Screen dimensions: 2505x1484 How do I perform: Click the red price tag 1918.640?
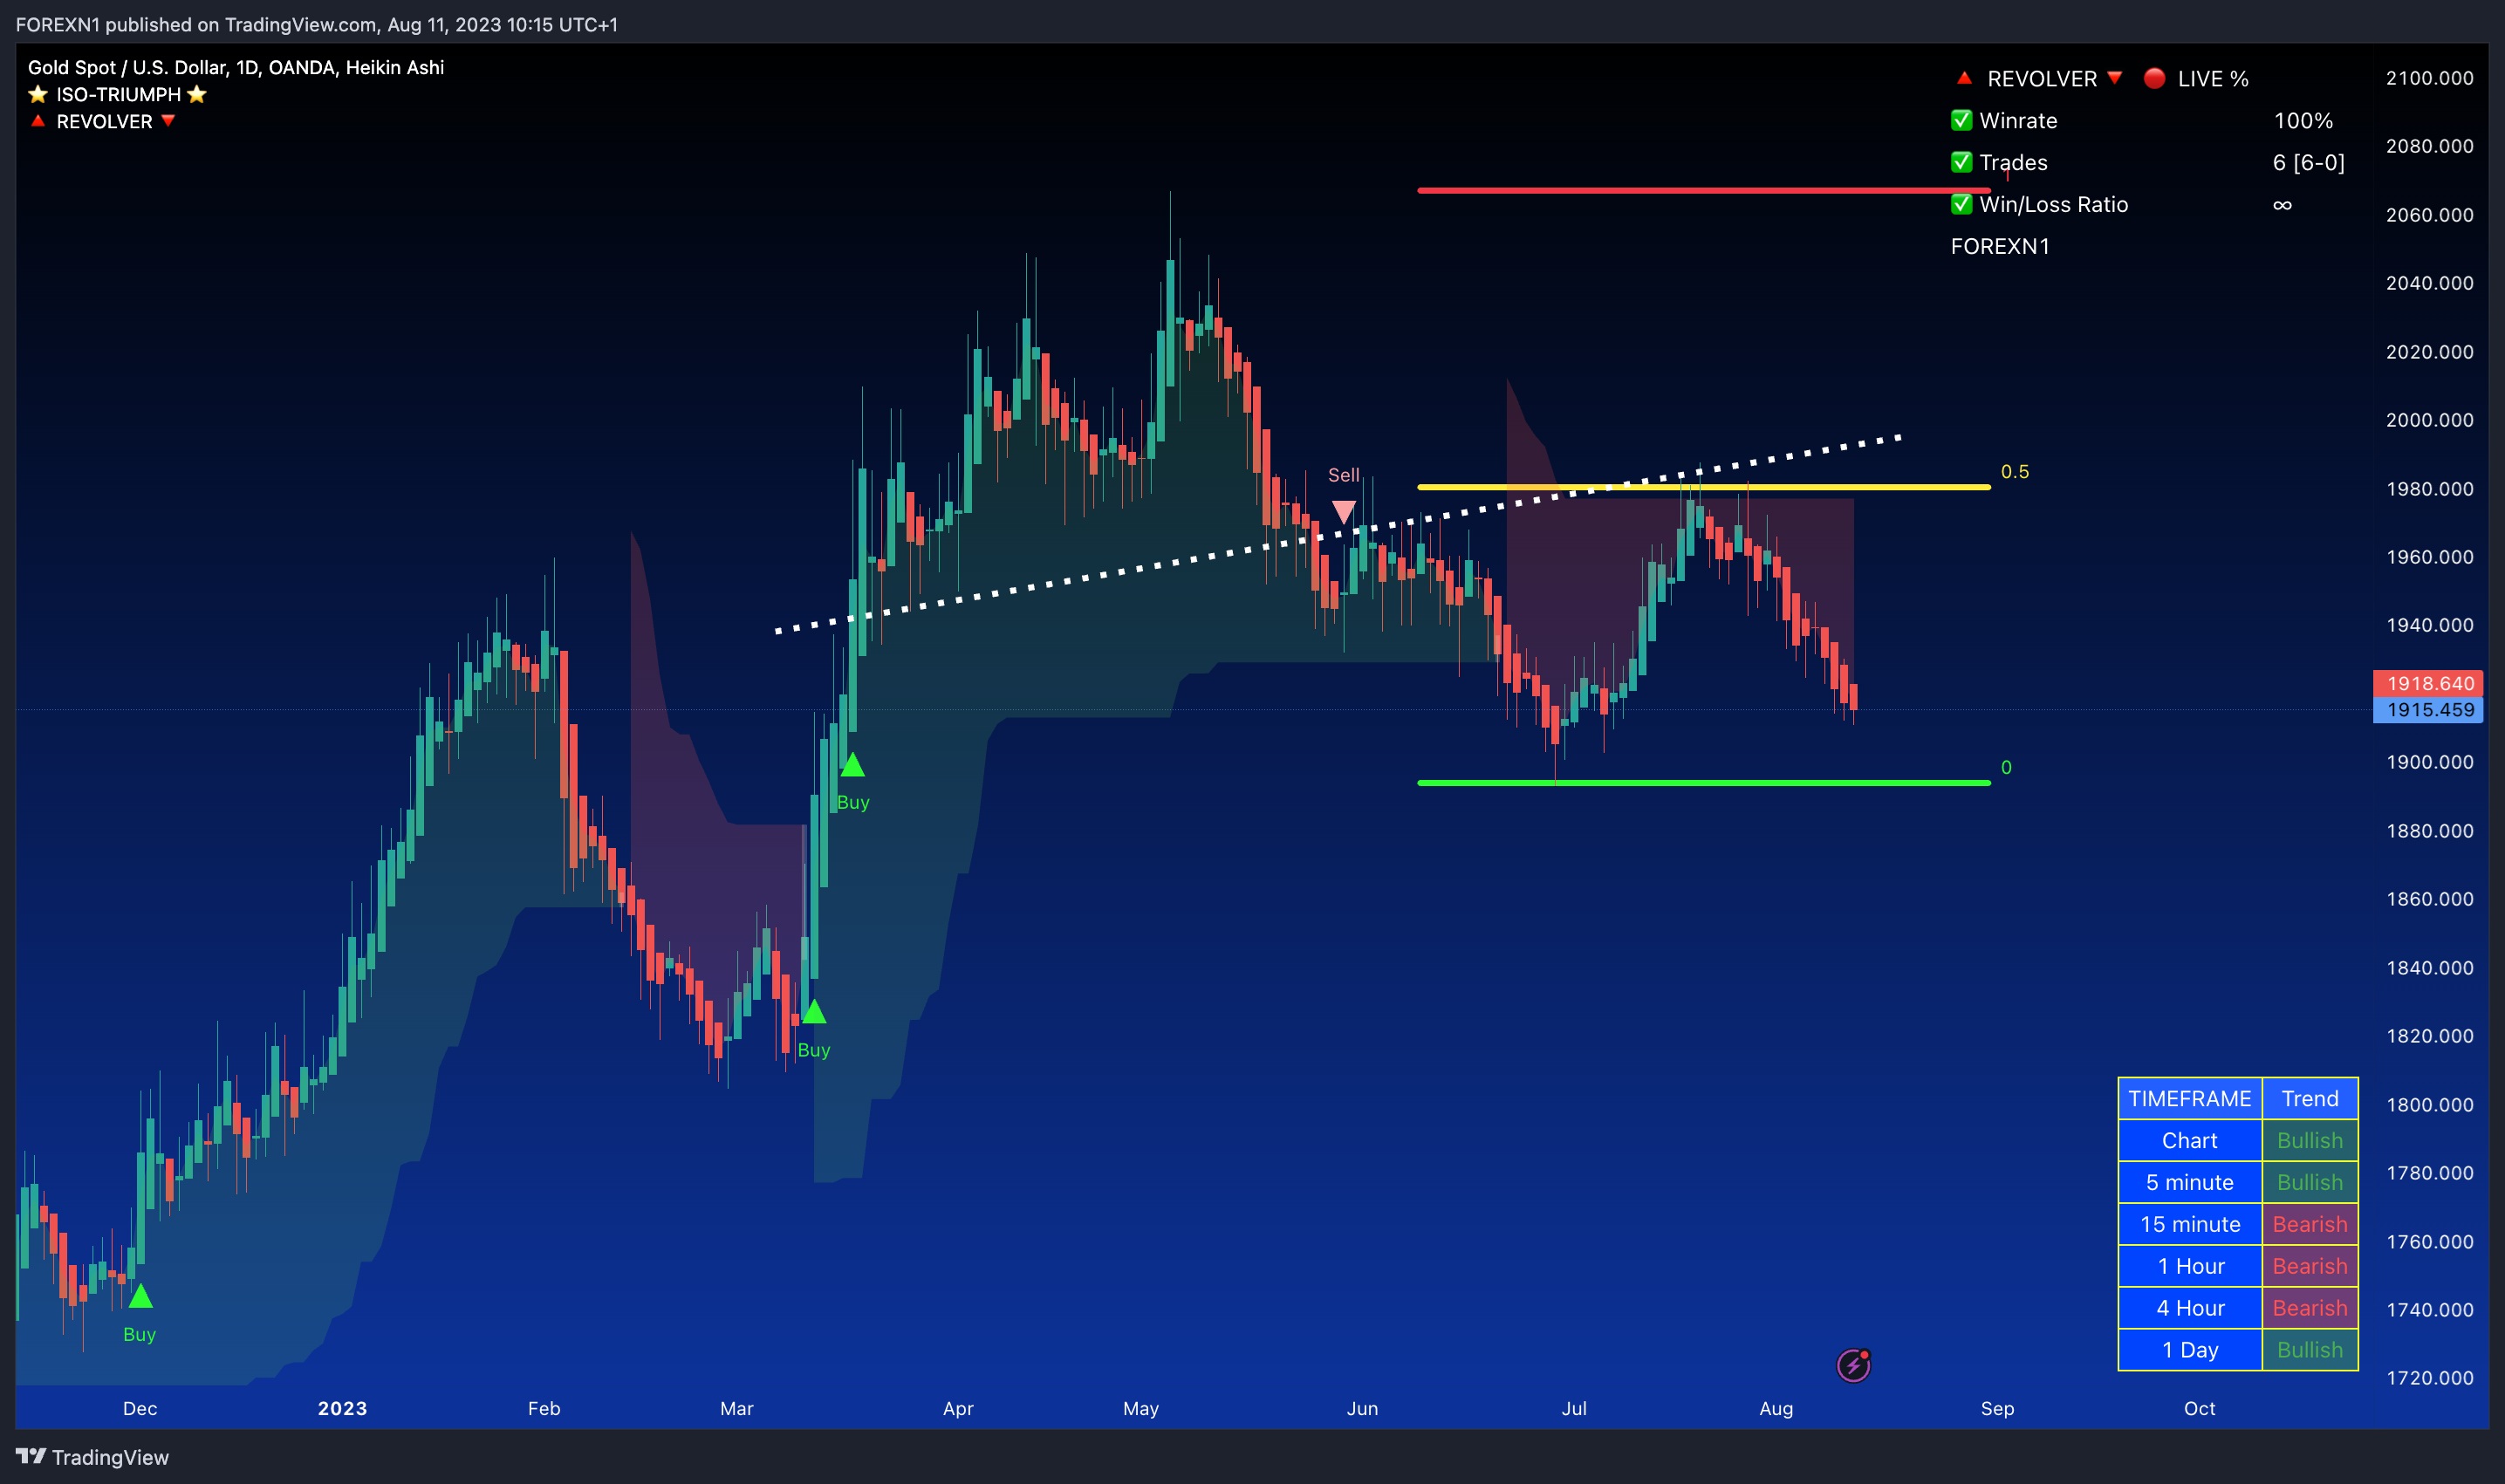click(2428, 683)
